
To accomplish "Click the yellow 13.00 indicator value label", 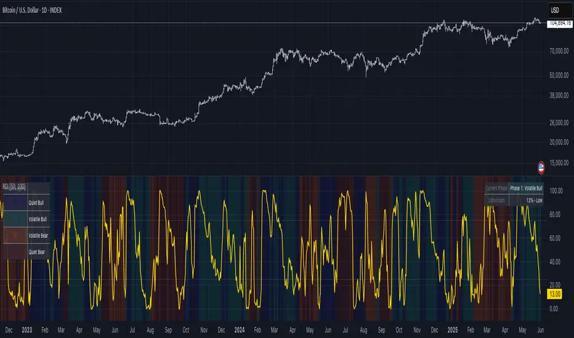I will tap(554, 294).
